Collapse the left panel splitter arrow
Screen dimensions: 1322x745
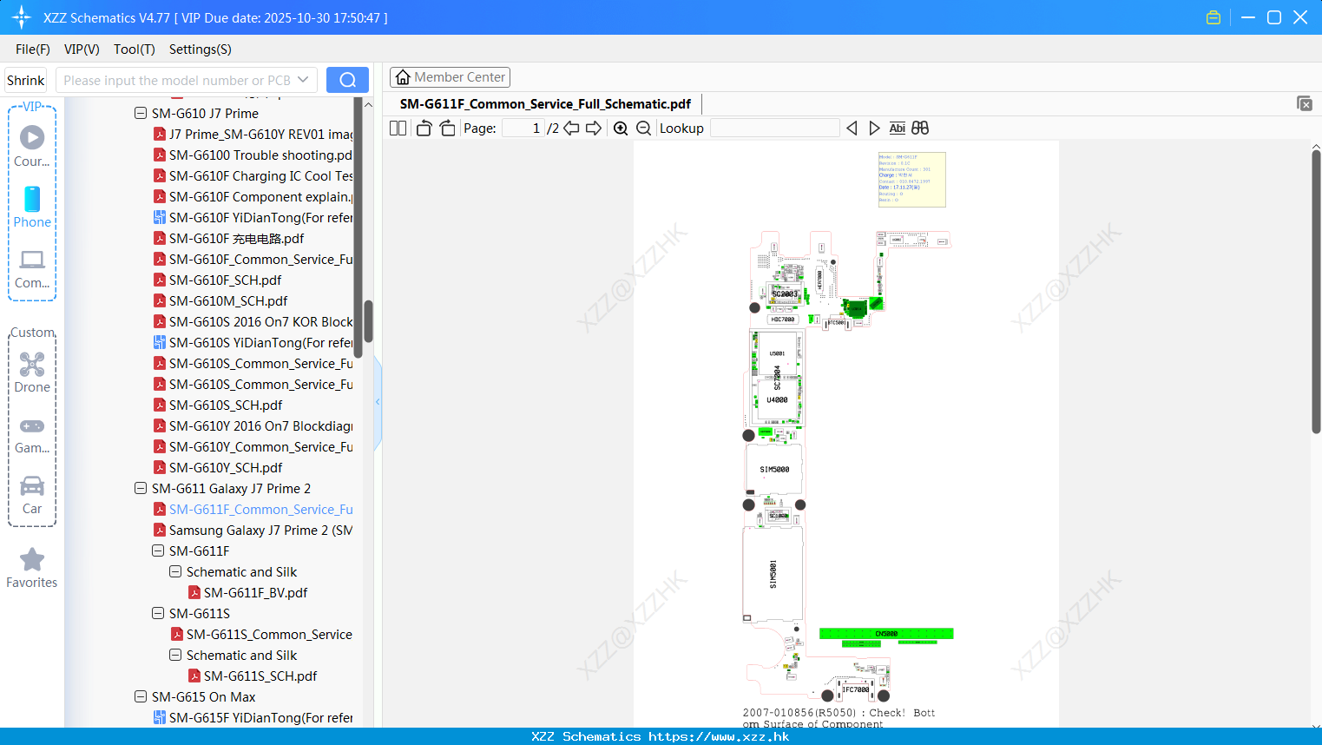point(378,402)
